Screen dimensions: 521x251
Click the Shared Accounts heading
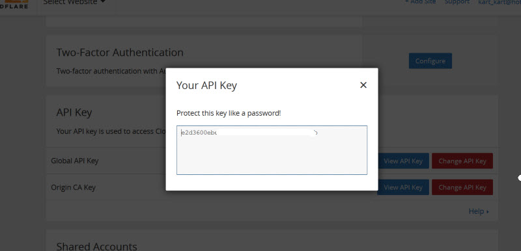pyautogui.click(x=96, y=246)
